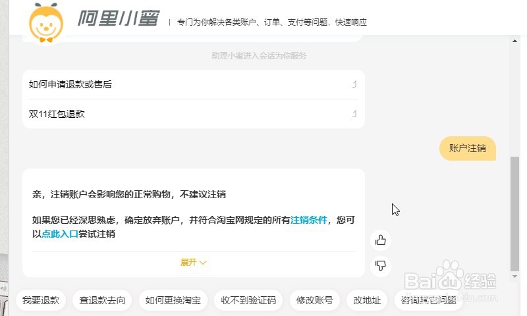This screenshot has width=527, height=316.
Task: Click the 查退款去向 quick reply chip
Action: pyautogui.click(x=102, y=300)
